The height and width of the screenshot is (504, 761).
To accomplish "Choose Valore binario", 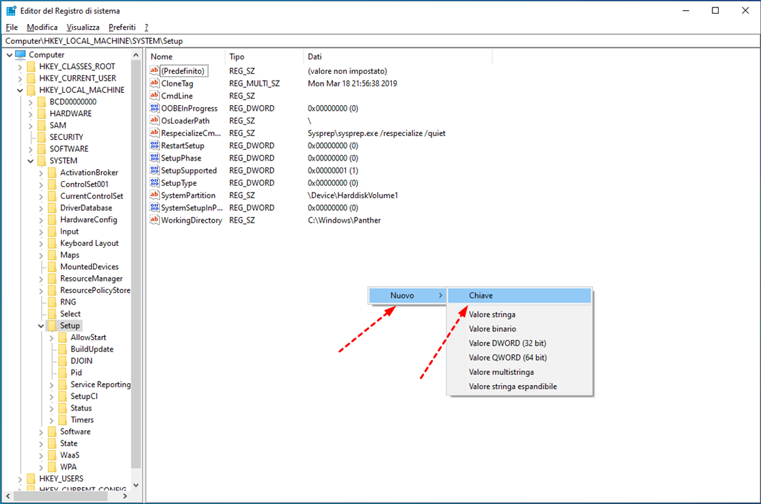I will (520, 329).
